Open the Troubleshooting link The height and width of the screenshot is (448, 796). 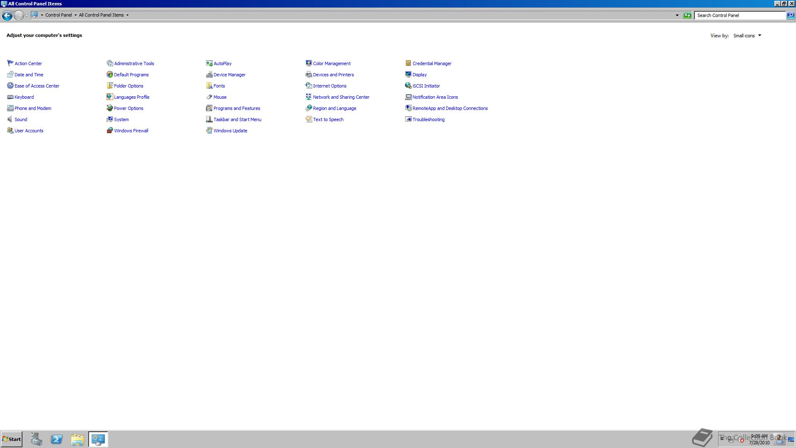(428, 119)
